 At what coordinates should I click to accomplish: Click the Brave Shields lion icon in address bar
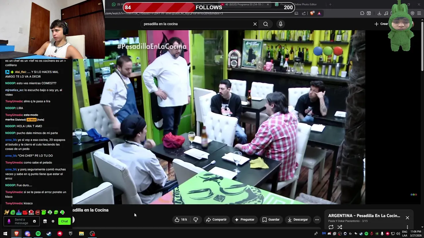tap(312, 13)
